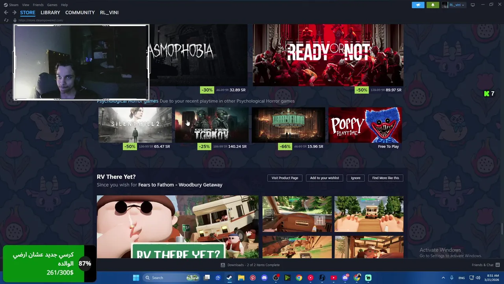Screen dimensions: 504x284
Task: Switch to the STORE tab
Action: click(28, 13)
